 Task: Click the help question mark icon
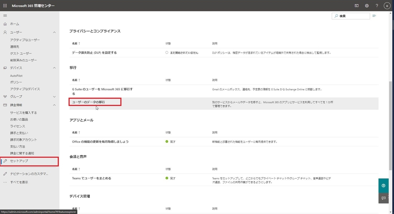[377, 5]
